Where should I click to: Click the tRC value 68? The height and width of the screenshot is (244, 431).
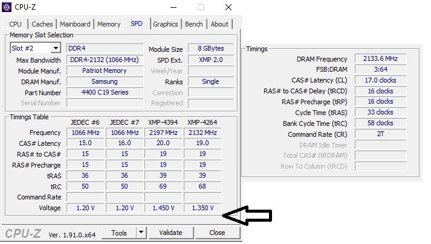point(203,186)
